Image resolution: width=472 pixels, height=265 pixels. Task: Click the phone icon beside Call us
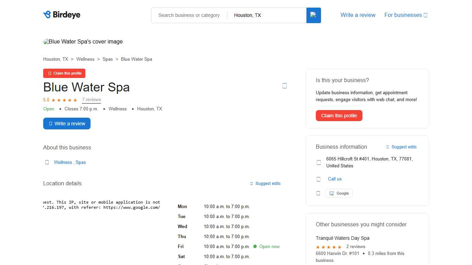(x=318, y=179)
